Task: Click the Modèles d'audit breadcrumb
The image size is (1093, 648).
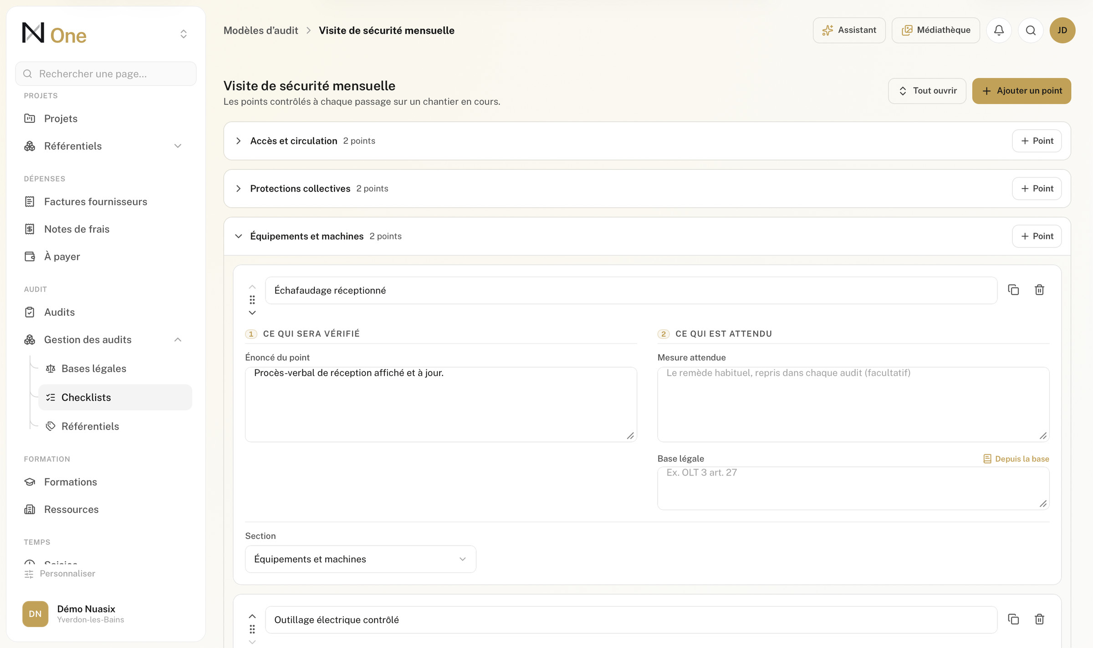Action: [261, 30]
